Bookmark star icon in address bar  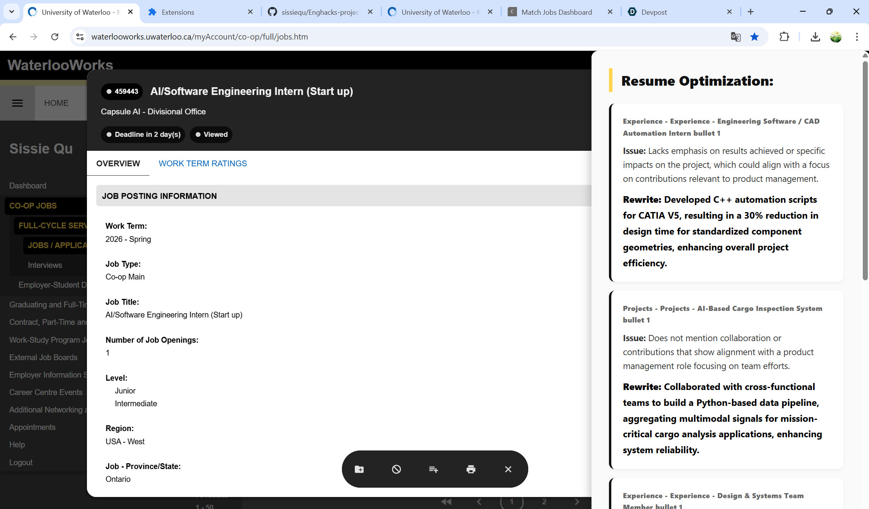(755, 37)
